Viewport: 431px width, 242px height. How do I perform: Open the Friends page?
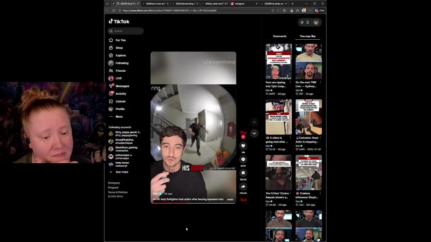click(x=117, y=71)
